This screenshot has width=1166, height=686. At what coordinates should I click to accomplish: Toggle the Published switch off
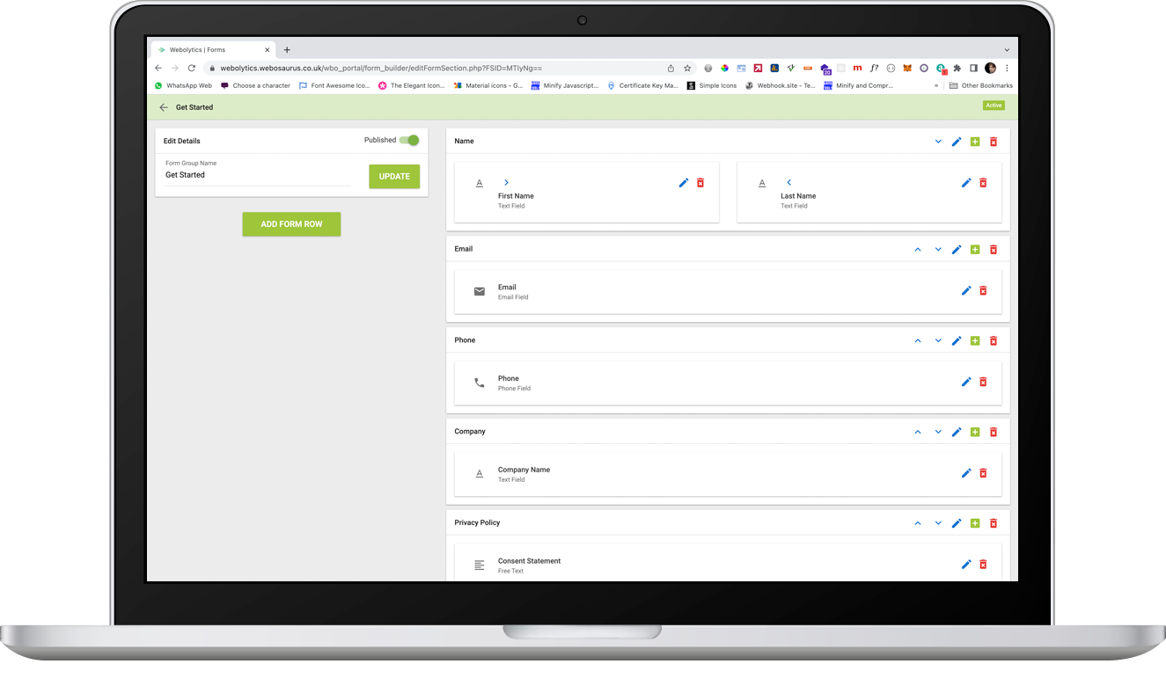(409, 141)
